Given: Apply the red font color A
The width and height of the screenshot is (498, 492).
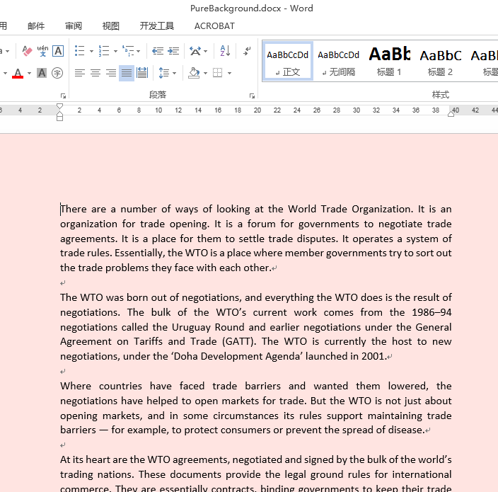Looking at the screenshot, I should 18,73.
